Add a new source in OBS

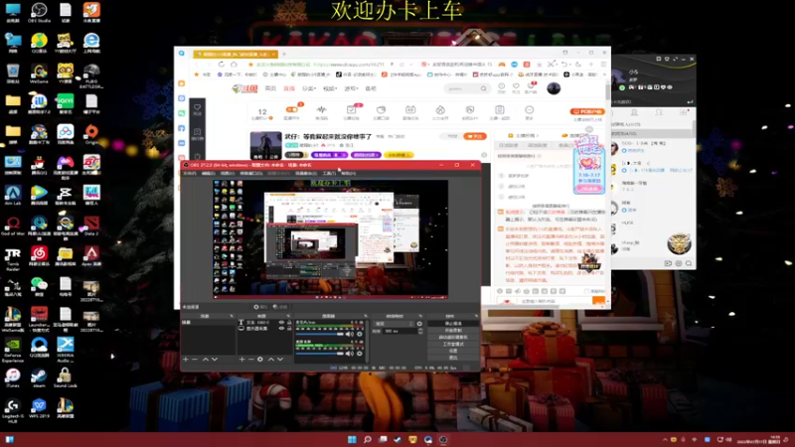coord(241,360)
